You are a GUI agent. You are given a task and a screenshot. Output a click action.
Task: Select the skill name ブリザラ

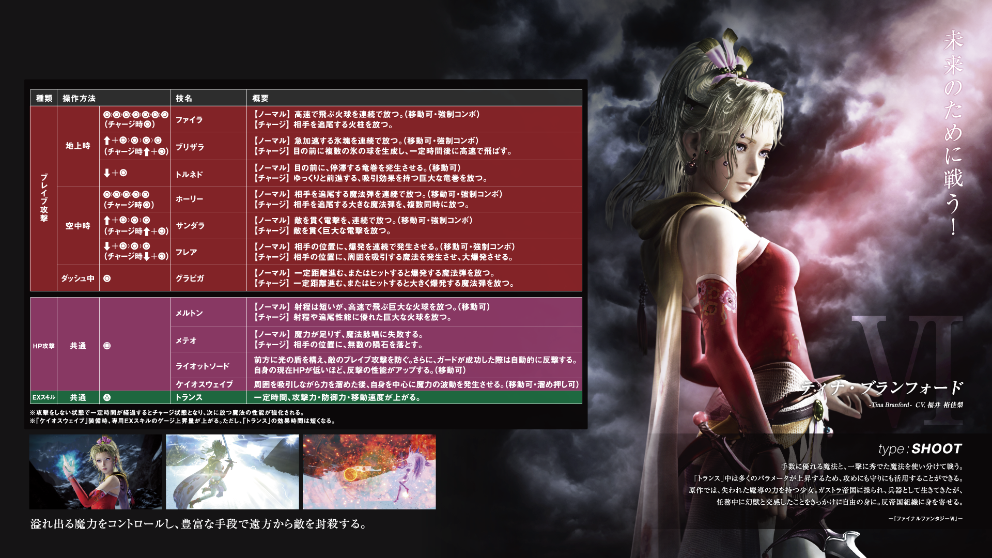pyautogui.click(x=190, y=147)
